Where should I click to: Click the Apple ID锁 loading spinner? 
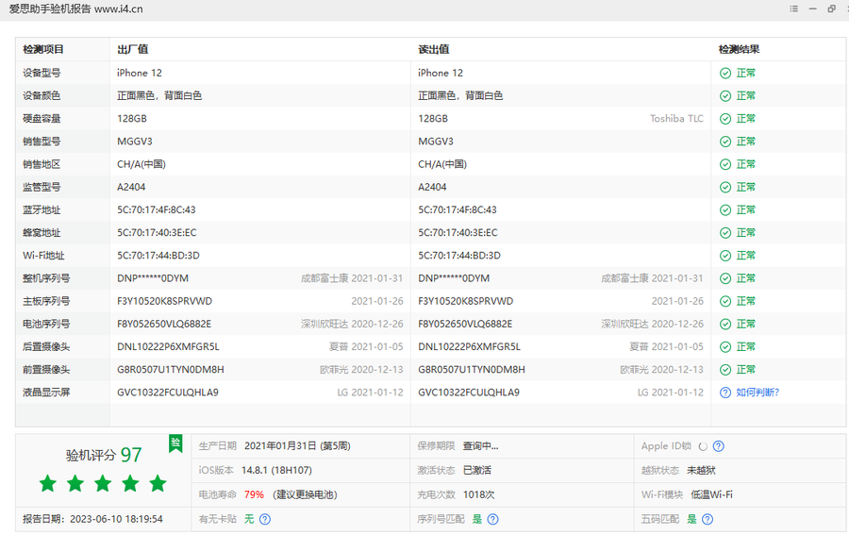point(703,446)
